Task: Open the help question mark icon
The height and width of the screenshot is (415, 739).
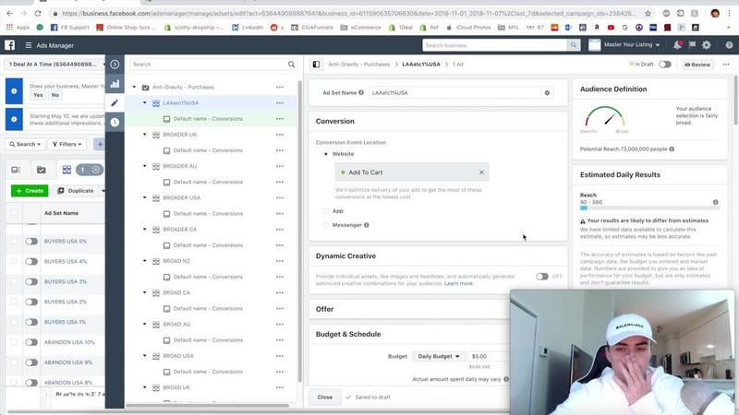Action: pyautogui.click(x=729, y=45)
